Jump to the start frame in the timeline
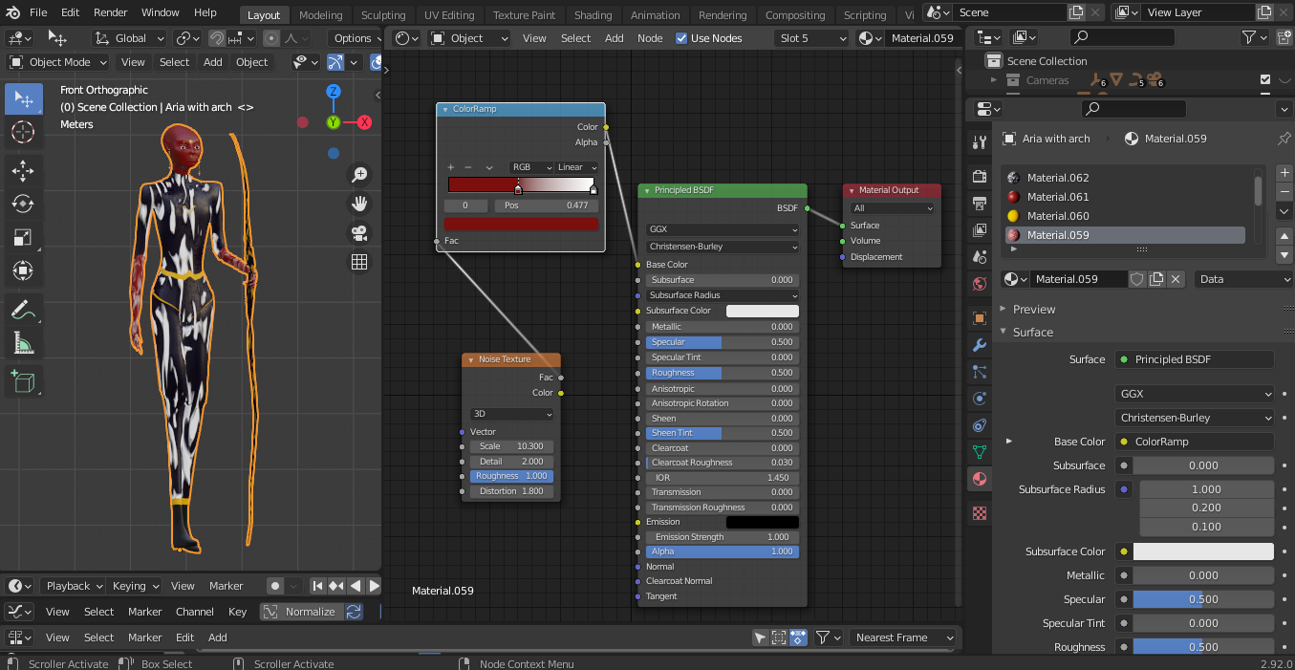Screen dimensions: 1295x670 [x=317, y=586]
